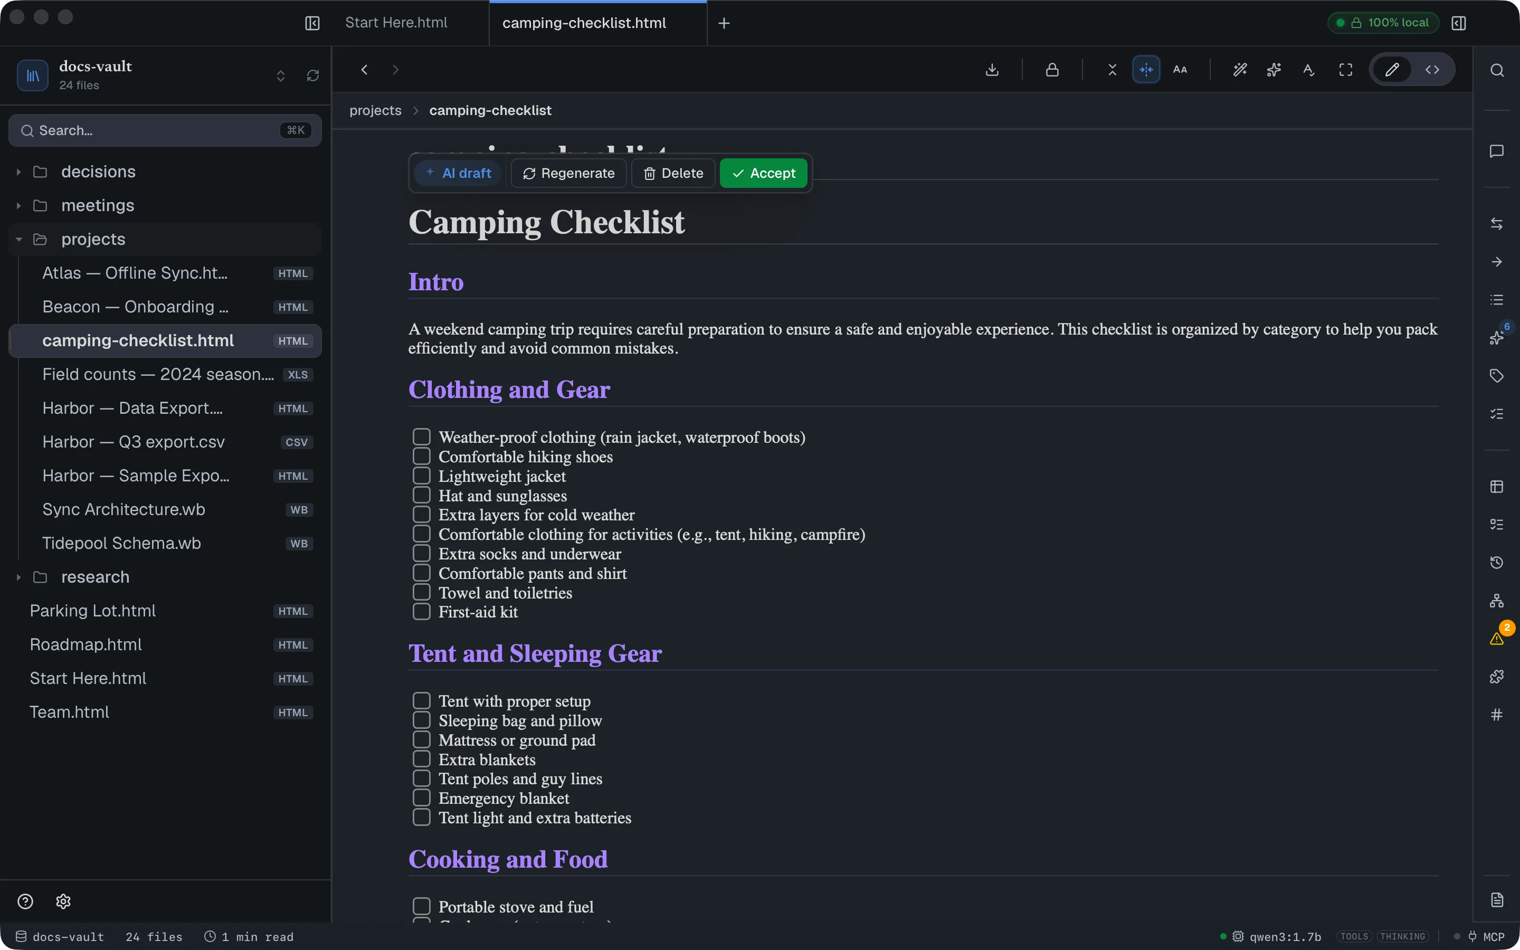
Task: Open the outline list icon
Action: coord(1497,300)
